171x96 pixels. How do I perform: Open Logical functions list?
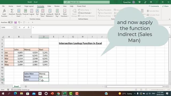[32, 13]
